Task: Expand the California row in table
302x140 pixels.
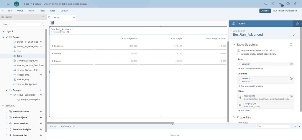Action: tap(52, 46)
